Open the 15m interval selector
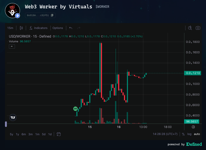Image resolution: width=206 pixels, height=150 pixels. click(x=10, y=28)
